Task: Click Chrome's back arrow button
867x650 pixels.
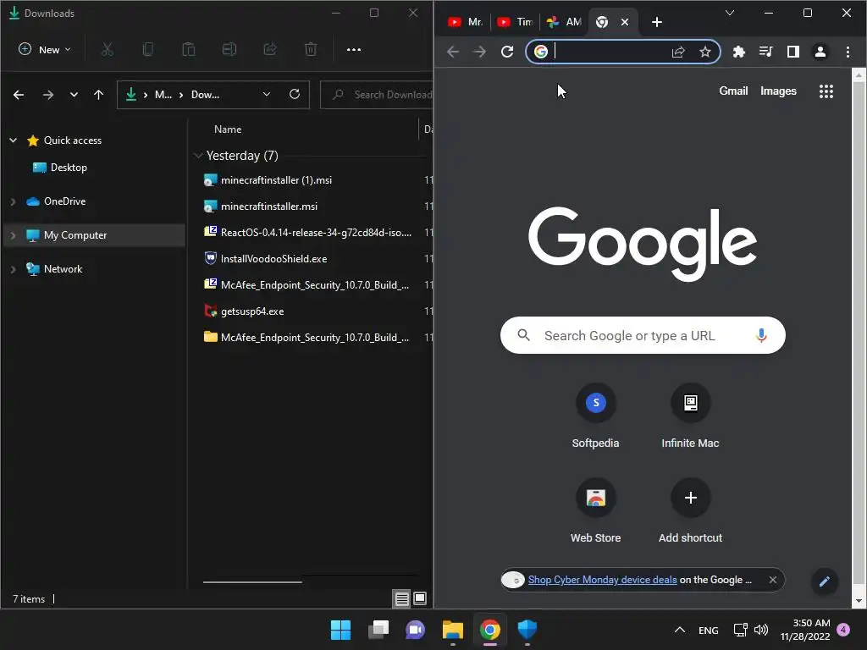Action: click(x=453, y=52)
